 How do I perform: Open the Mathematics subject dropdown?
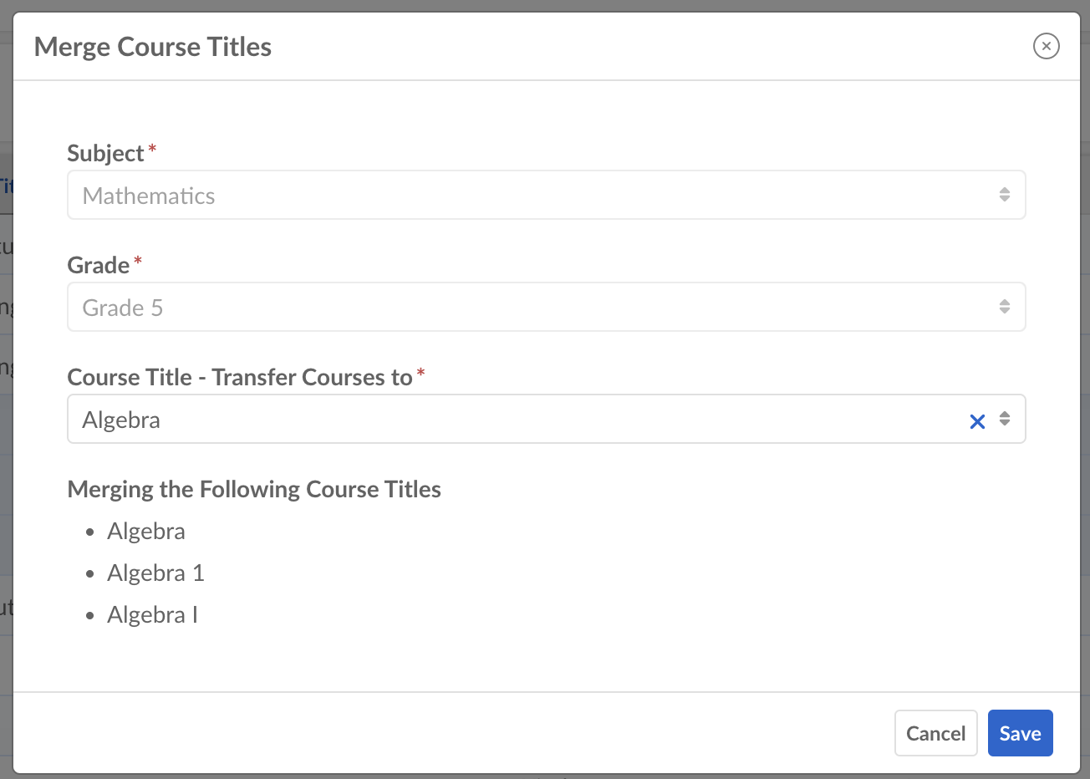click(535, 196)
